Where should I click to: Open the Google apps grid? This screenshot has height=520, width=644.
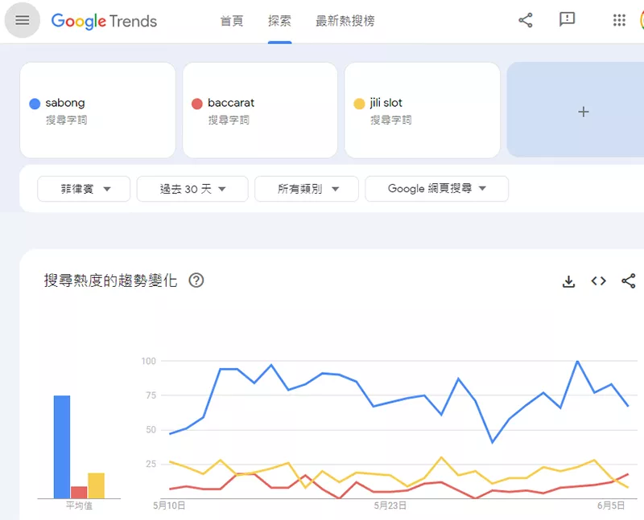(619, 21)
